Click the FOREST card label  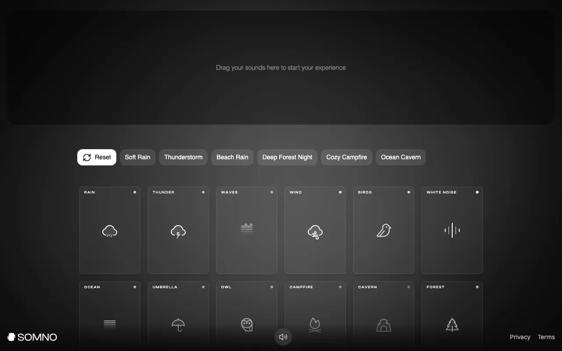[436, 287]
